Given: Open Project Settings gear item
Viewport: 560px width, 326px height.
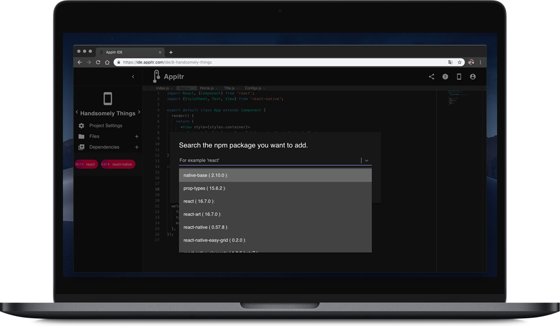Looking at the screenshot, I should point(100,126).
